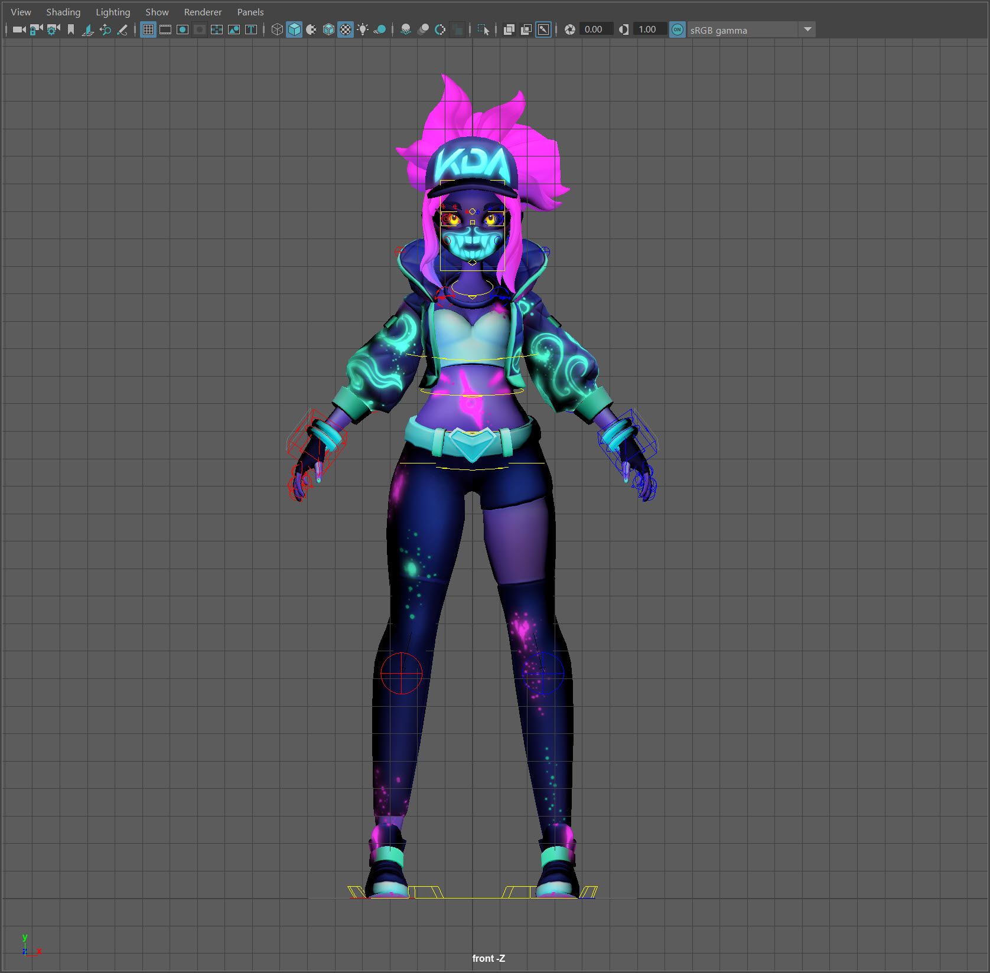Select the red knee control circle
Screen dimensions: 990x973
(402, 673)
